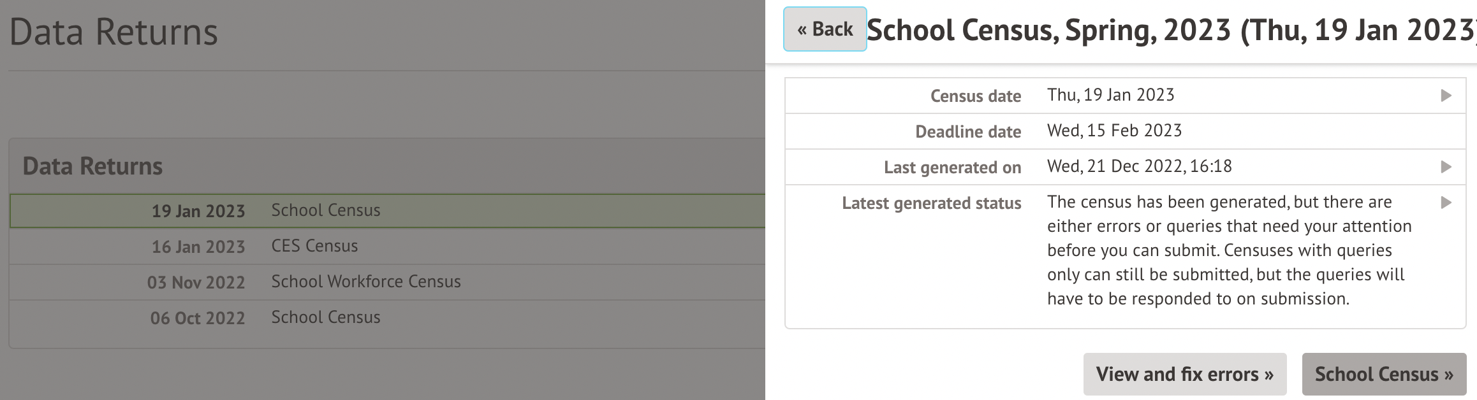Click the census date value Thu, 19 Jan 2023

[1110, 95]
